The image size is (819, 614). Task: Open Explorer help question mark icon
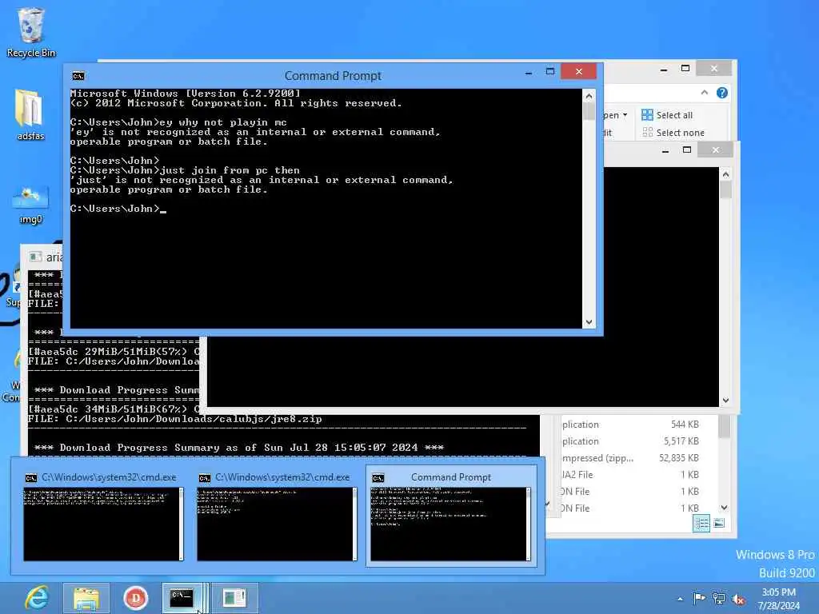(722, 93)
